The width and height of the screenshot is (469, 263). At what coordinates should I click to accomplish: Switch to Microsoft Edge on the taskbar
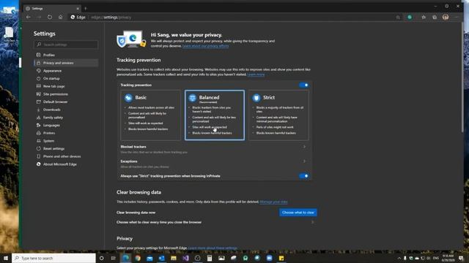125,258
